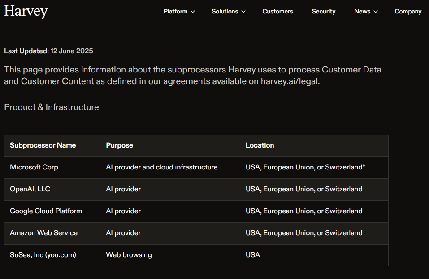This screenshot has height=279, width=429.
Task: Expand the Solutions menu chevron
Action: coord(243,12)
